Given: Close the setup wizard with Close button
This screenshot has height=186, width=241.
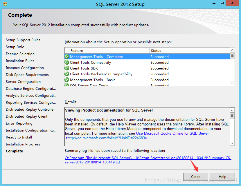Looking at the screenshot, I should pyautogui.click(x=195, y=177).
